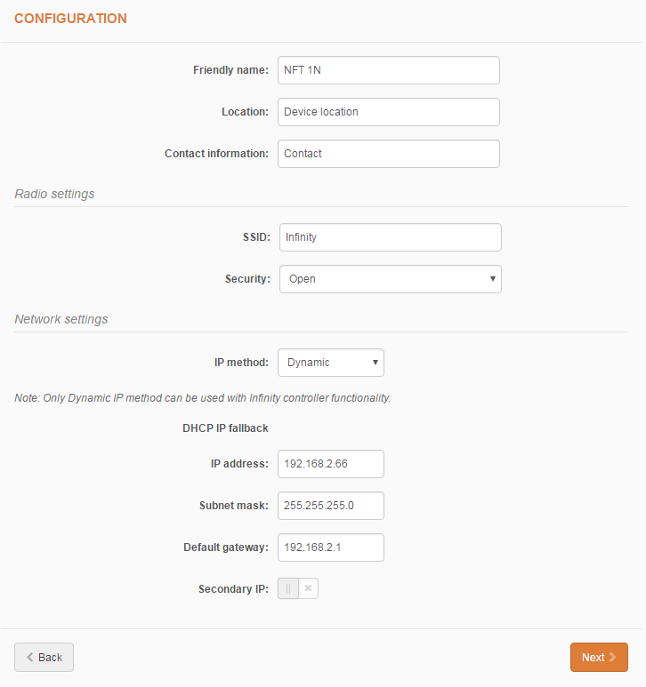The width and height of the screenshot is (646, 687).
Task: Click the Default gateway field
Action: tap(330, 547)
